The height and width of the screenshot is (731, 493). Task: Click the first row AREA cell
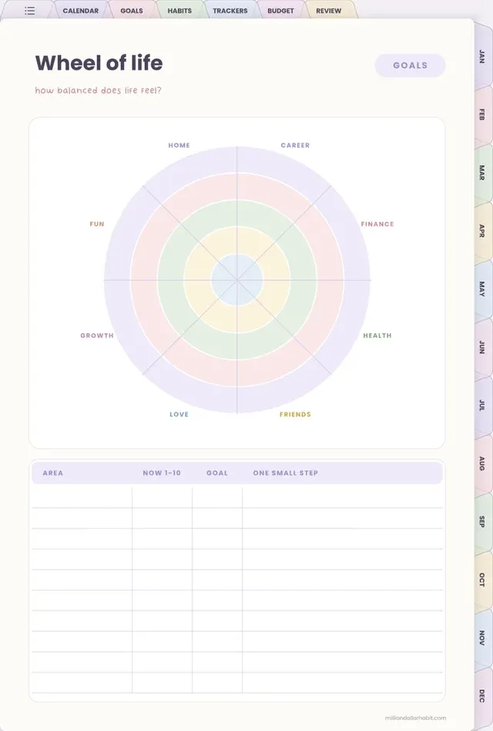(x=82, y=497)
